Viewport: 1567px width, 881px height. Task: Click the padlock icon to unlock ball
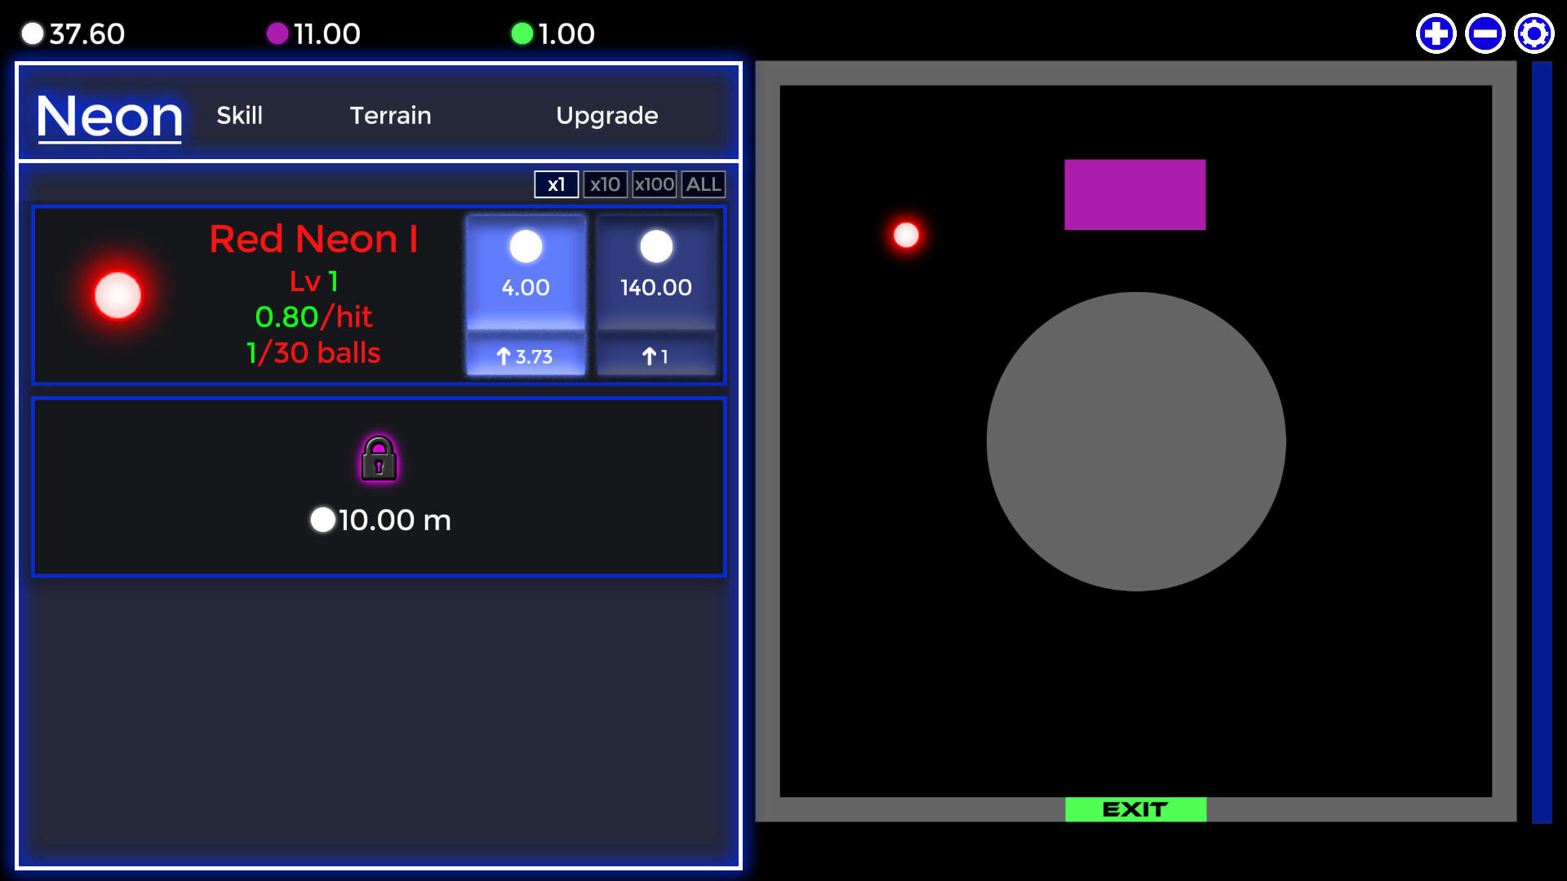[379, 458]
